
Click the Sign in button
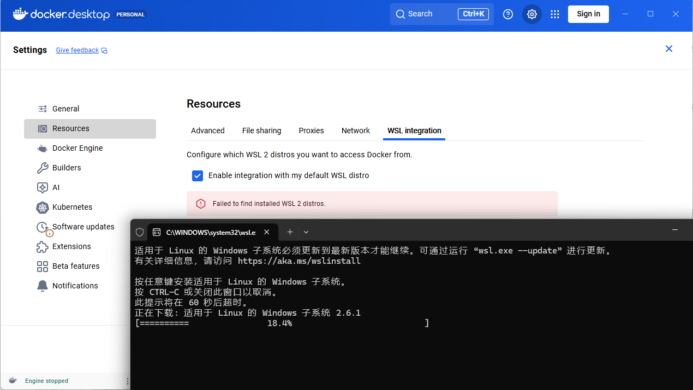pos(588,14)
